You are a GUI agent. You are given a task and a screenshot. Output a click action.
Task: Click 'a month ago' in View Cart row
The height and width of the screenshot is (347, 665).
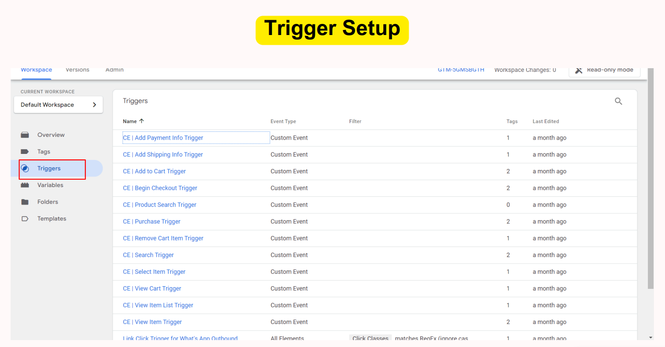(x=550, y=288)
